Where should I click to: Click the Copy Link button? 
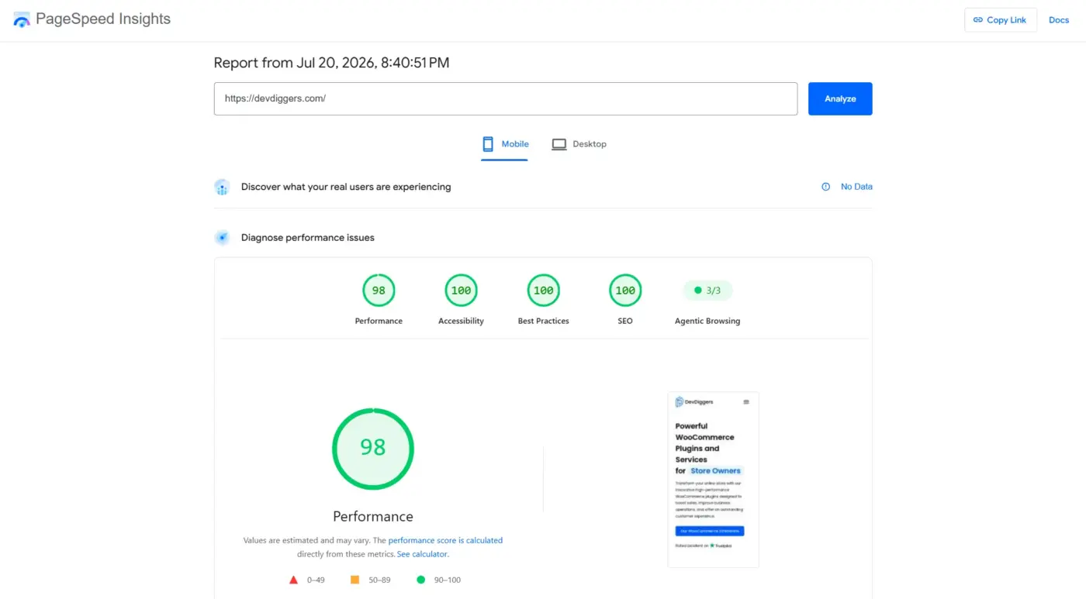pyautogui.click(x=1001, y=20)
